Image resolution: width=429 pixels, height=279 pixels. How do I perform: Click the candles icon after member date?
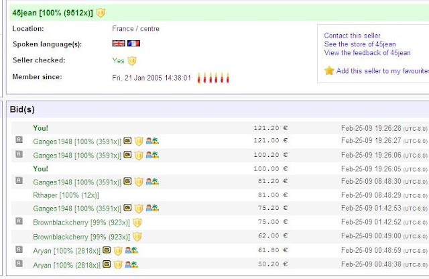(213, 78)
